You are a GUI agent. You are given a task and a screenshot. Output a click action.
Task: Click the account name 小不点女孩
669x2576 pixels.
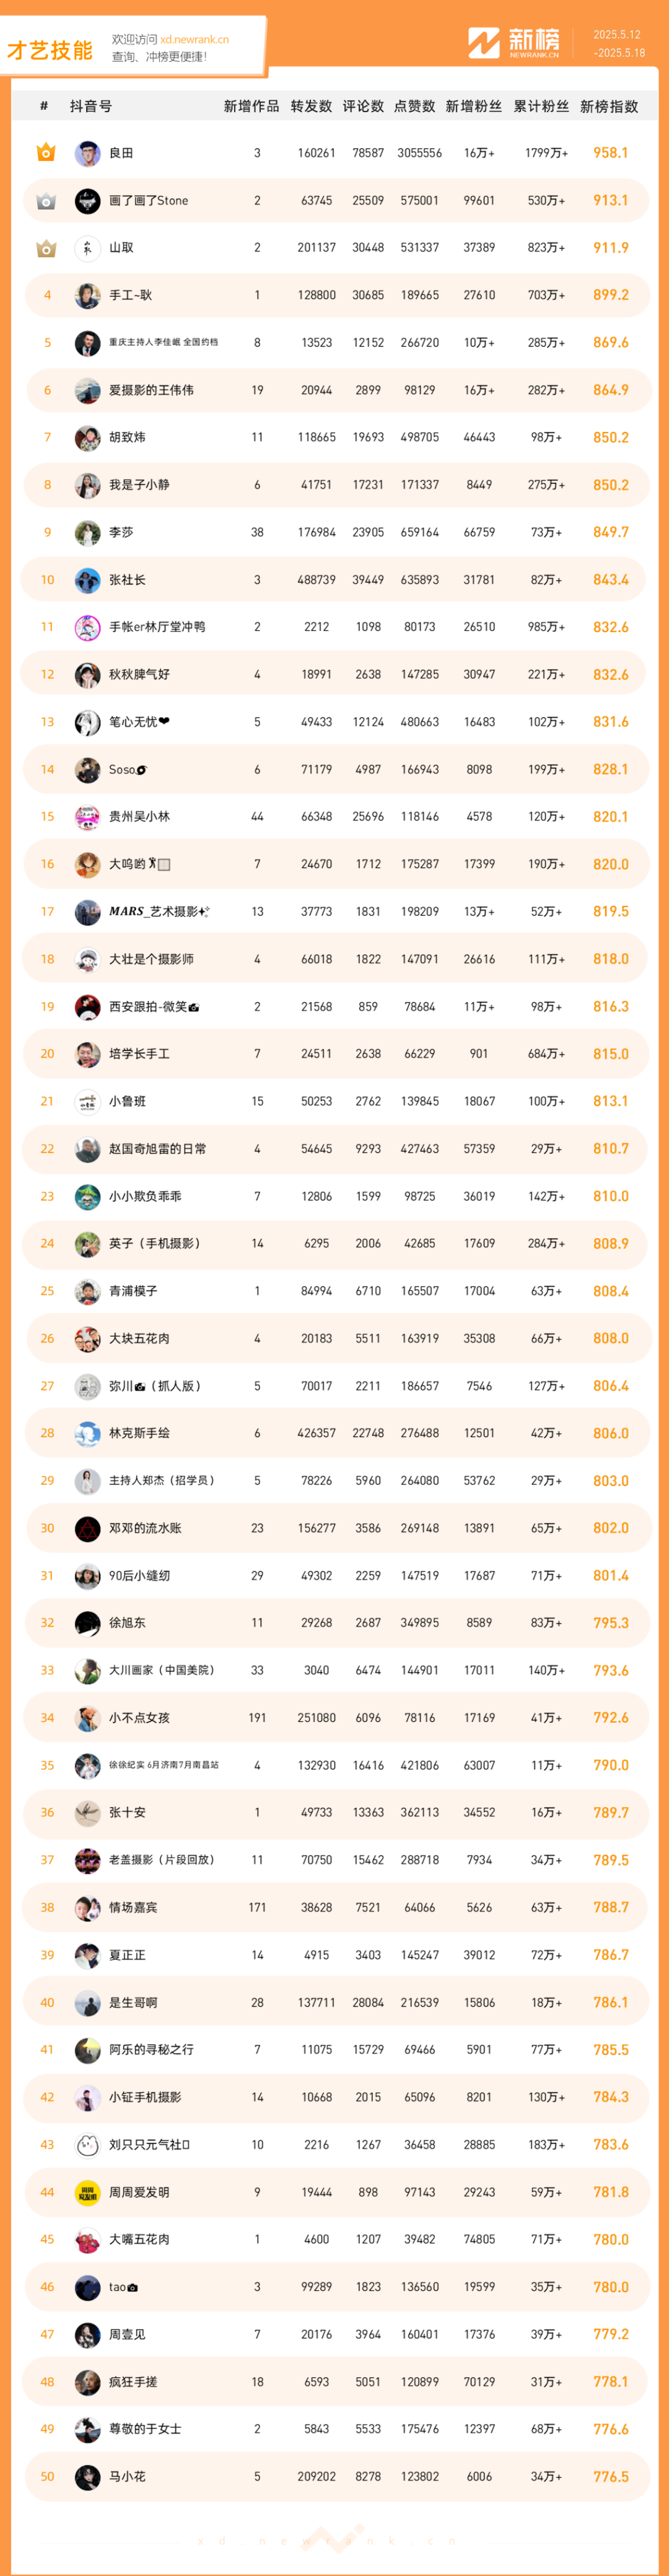point(139,1718)
